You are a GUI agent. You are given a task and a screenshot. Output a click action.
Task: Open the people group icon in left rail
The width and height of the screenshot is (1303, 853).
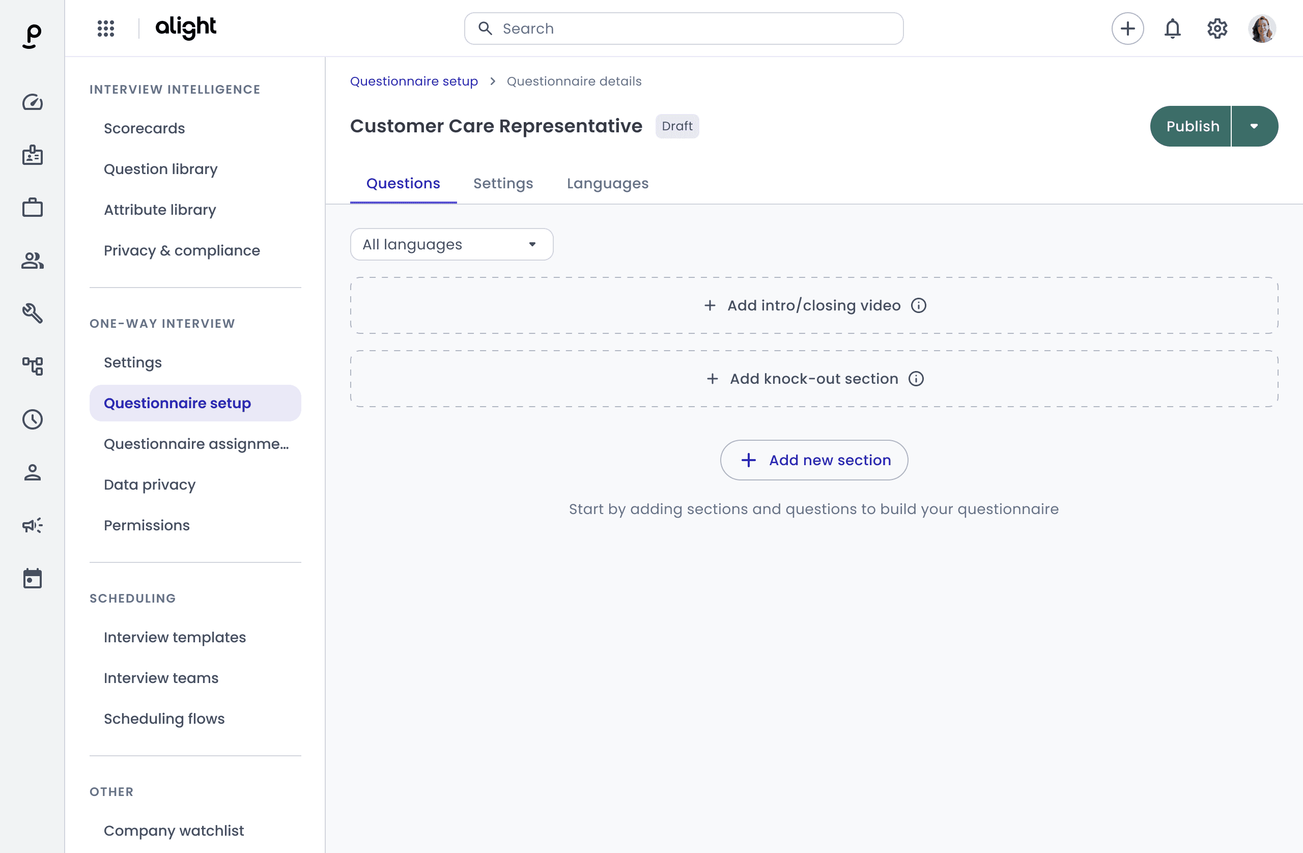click(32, 261)
